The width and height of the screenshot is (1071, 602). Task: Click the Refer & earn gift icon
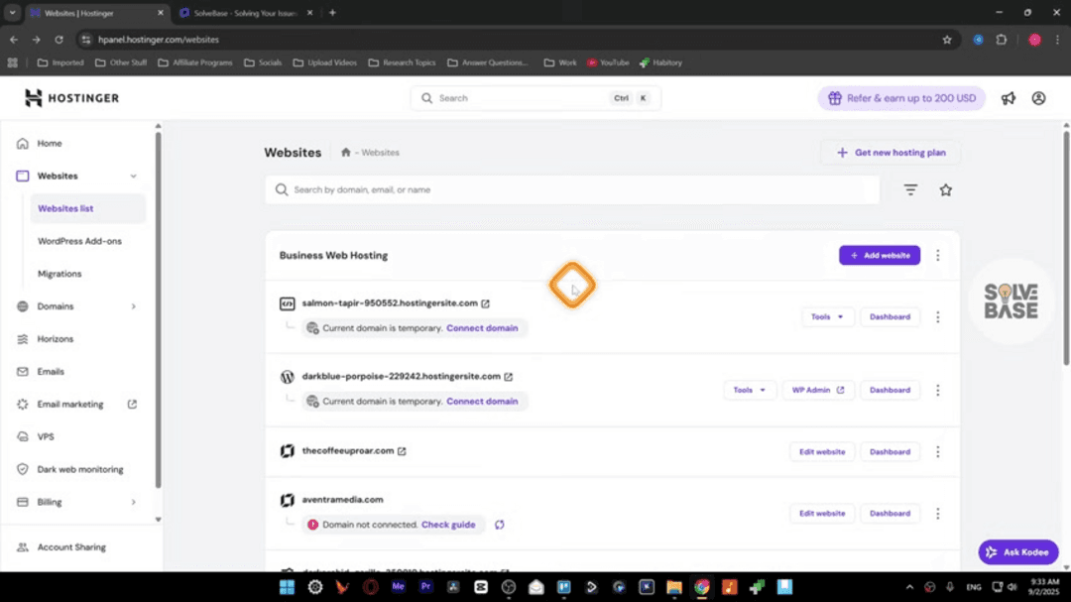[835, 97]
